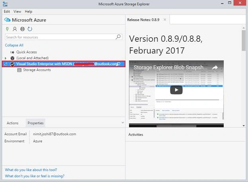Click the search magnifier icon
248x182 pixels.
[x=118, y=37]
